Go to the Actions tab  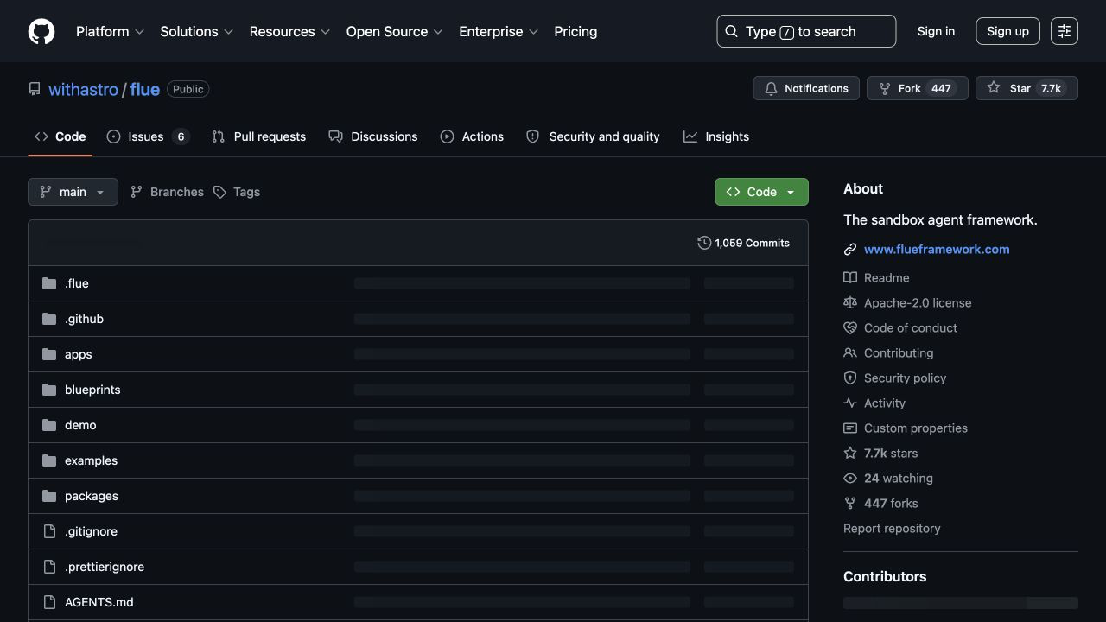click(x=472, y=136)
